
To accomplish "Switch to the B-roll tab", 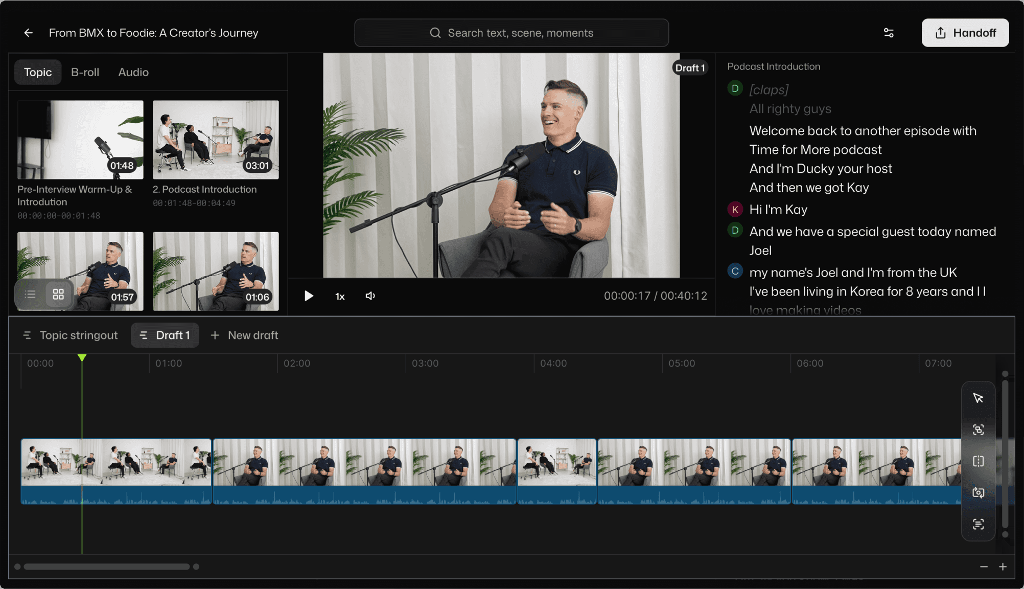I will pyautogui.click(x=85, y=72).
